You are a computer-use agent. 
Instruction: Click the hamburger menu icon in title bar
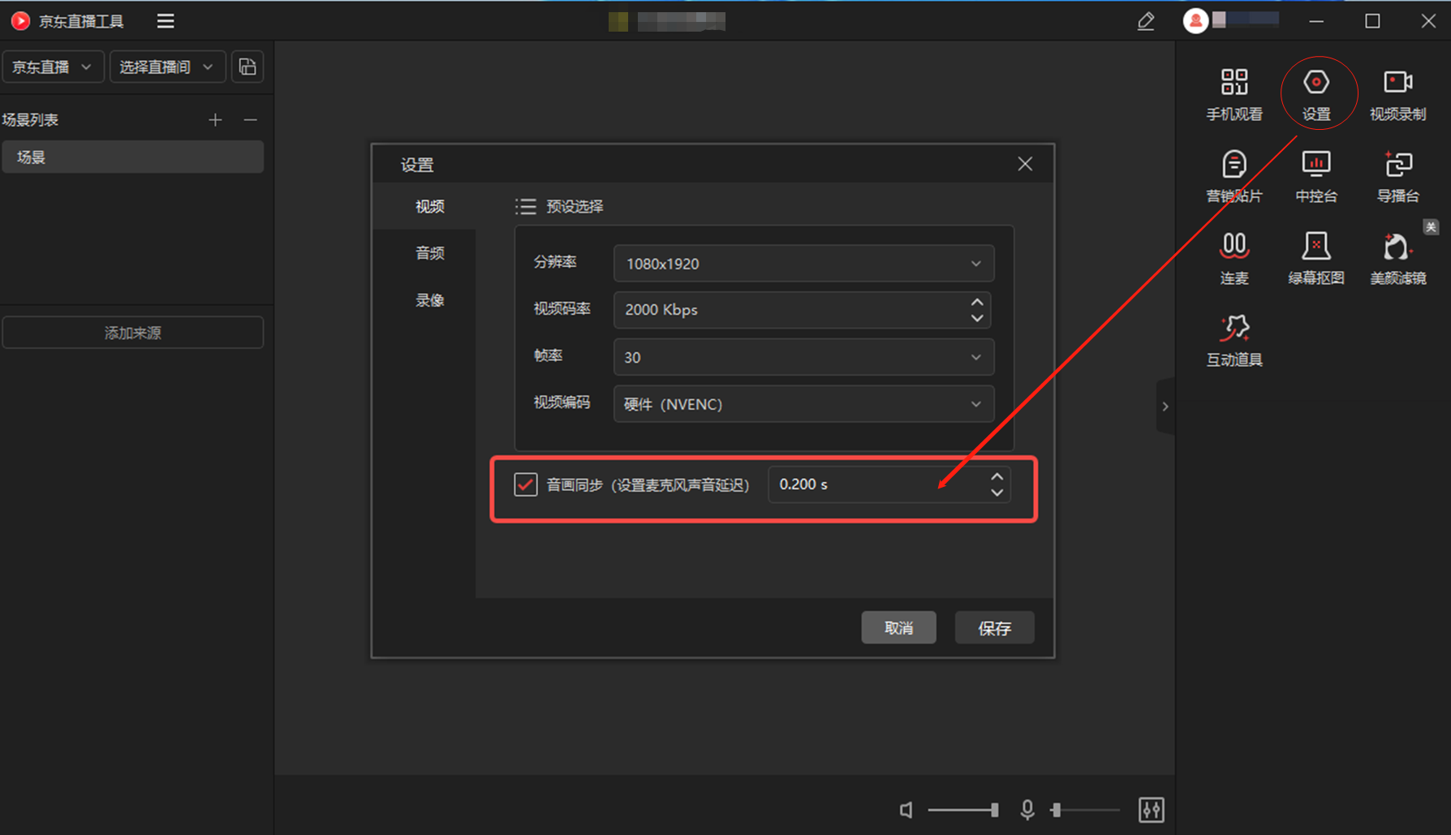(x=166, y=21)
